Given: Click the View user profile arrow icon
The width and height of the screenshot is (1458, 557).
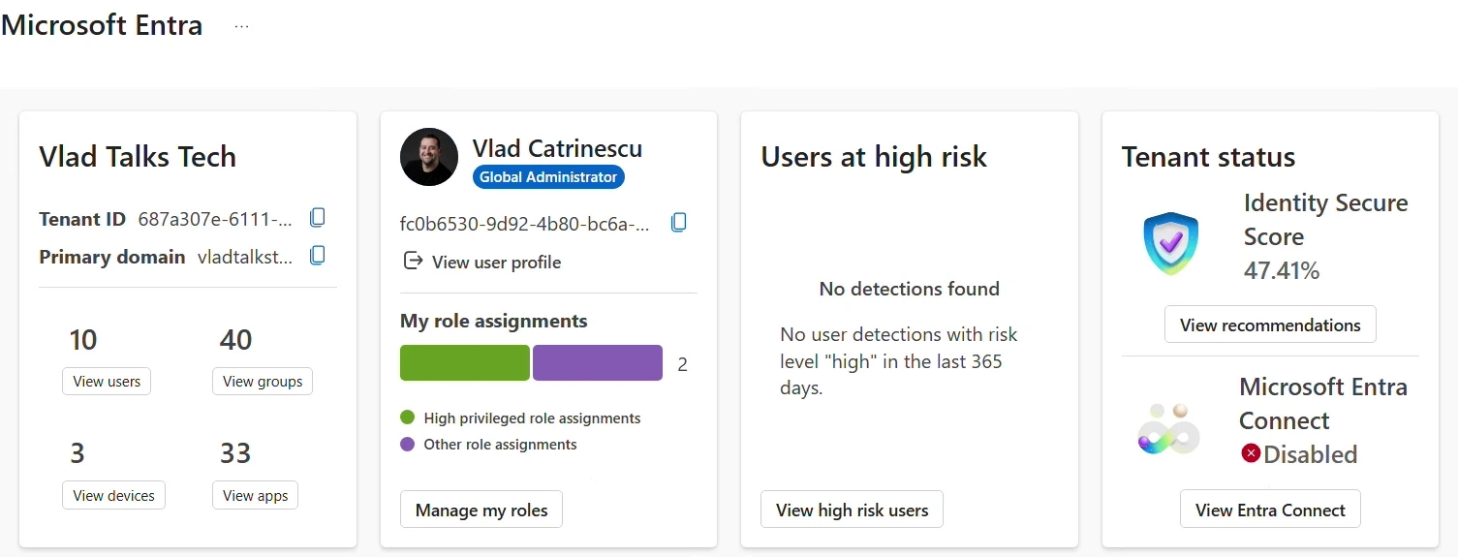Looking at the screenshot, I should tap(413, 262).
